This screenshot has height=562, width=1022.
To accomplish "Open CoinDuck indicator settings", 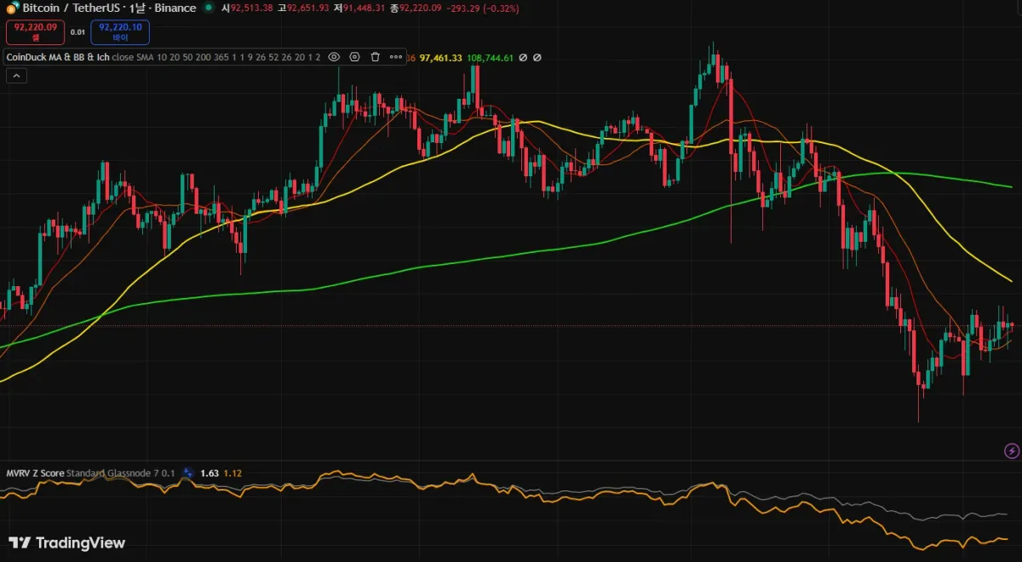I will pyautogui.click(x=354, y=57).
